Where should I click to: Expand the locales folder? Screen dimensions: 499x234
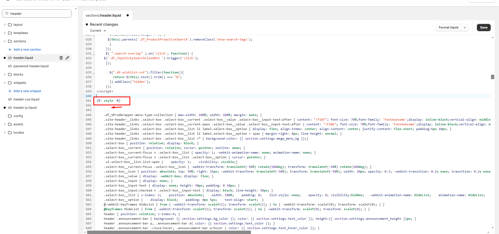5,133
